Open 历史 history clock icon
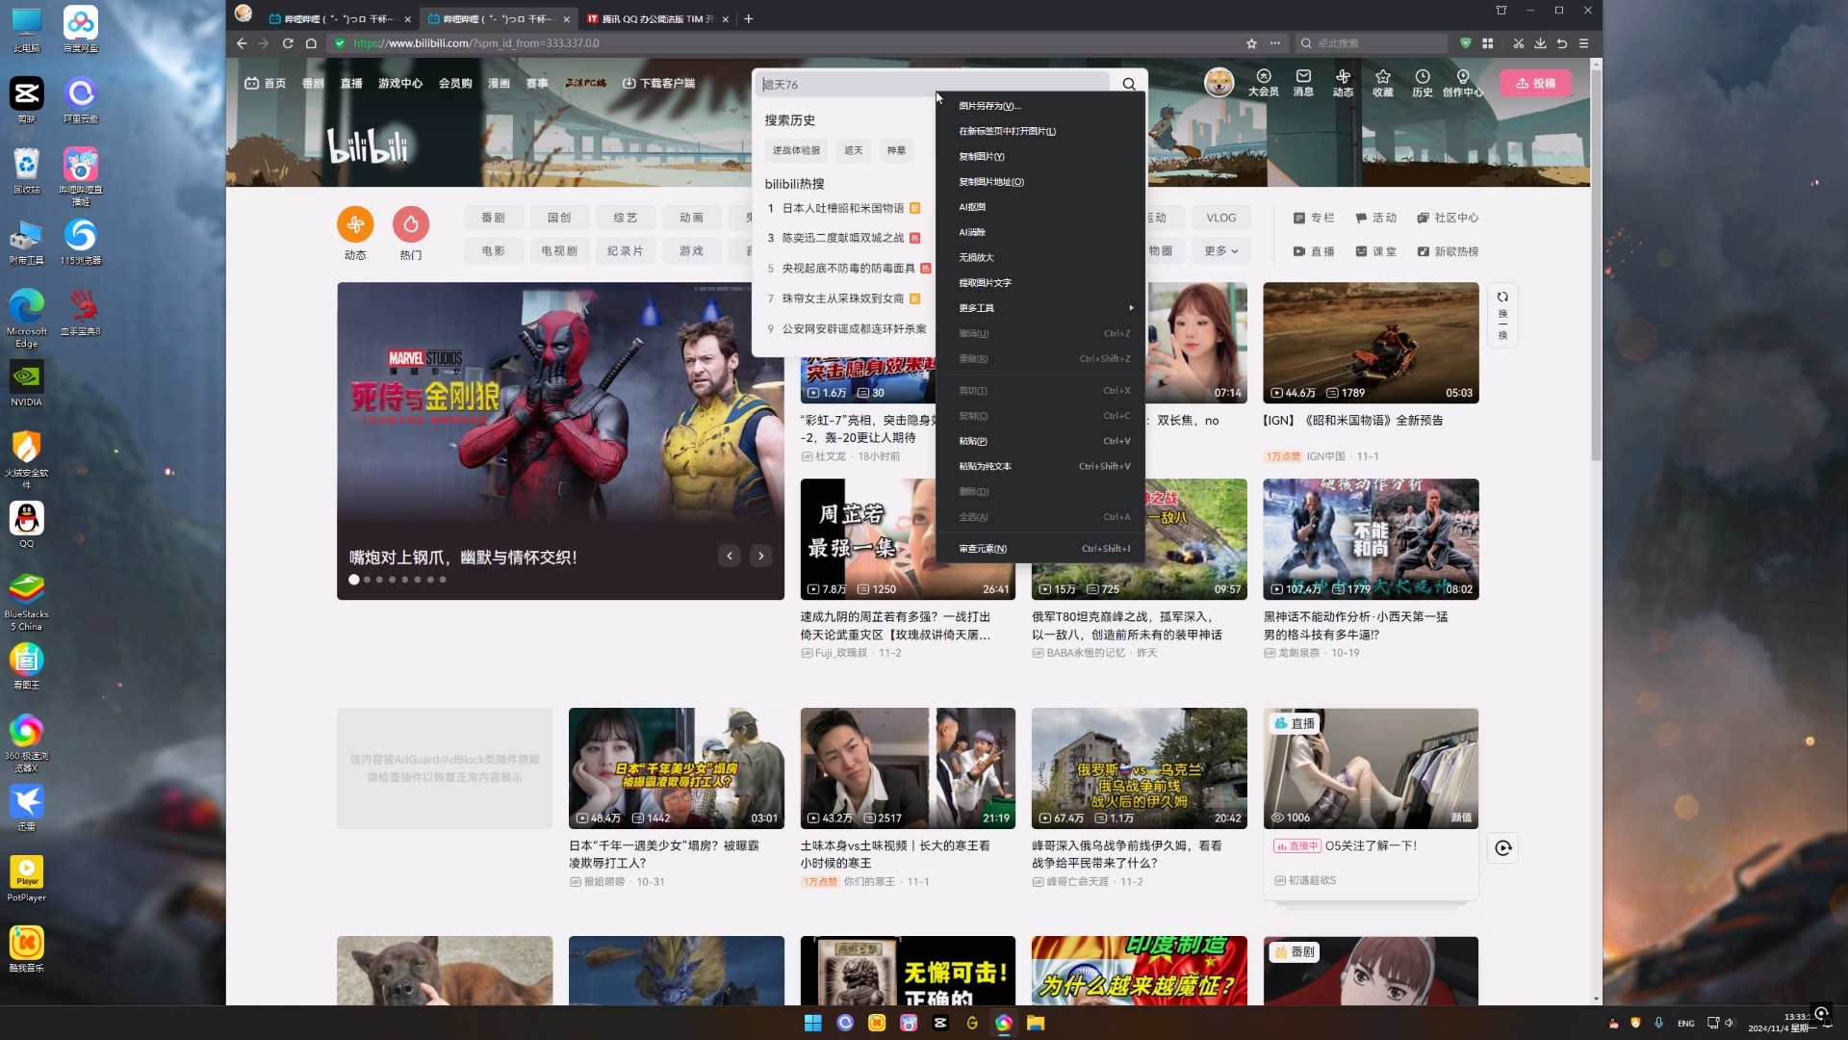The image size is (1848, 1040). pos(1423,83)
